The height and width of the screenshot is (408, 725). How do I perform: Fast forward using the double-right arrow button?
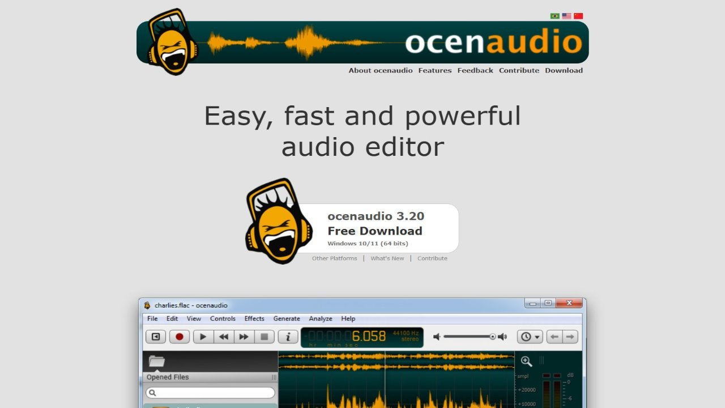[244, 337]
